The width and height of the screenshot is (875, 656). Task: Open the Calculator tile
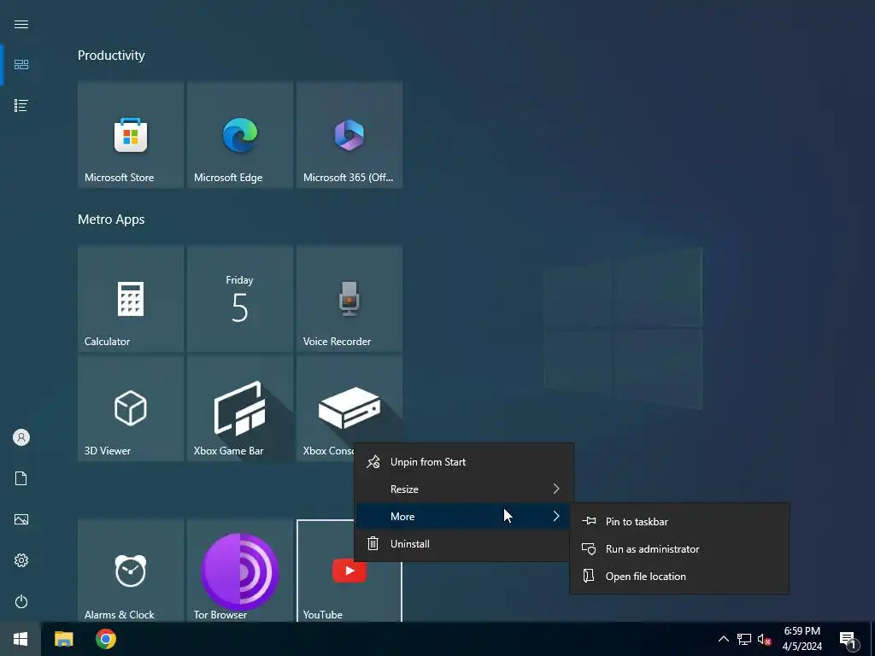click(x=131, y=299)
